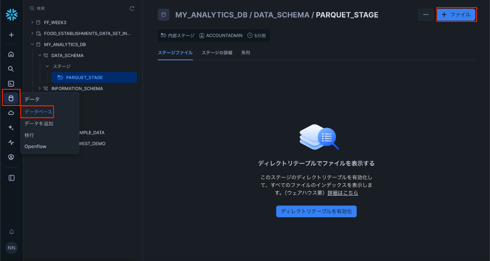The height and width of the screenshot is (261, 490).
Task: Collapse the ステージ folder chevron
Action: click(47, 66)
